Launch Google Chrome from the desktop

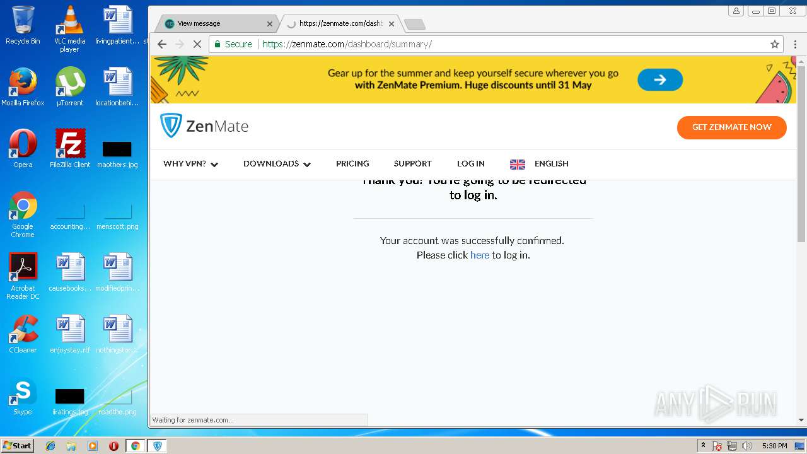click(x=23, y=214)
